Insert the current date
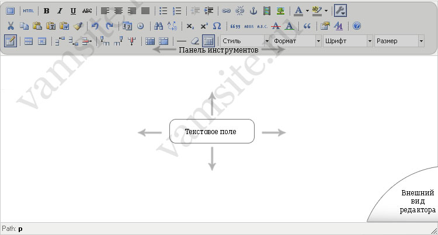Screen dimensions: 438x235 (127, 26)
